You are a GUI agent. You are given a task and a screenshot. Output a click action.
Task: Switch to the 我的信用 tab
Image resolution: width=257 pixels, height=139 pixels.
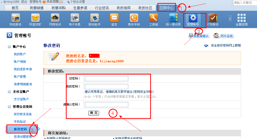(x=124, y=8)
